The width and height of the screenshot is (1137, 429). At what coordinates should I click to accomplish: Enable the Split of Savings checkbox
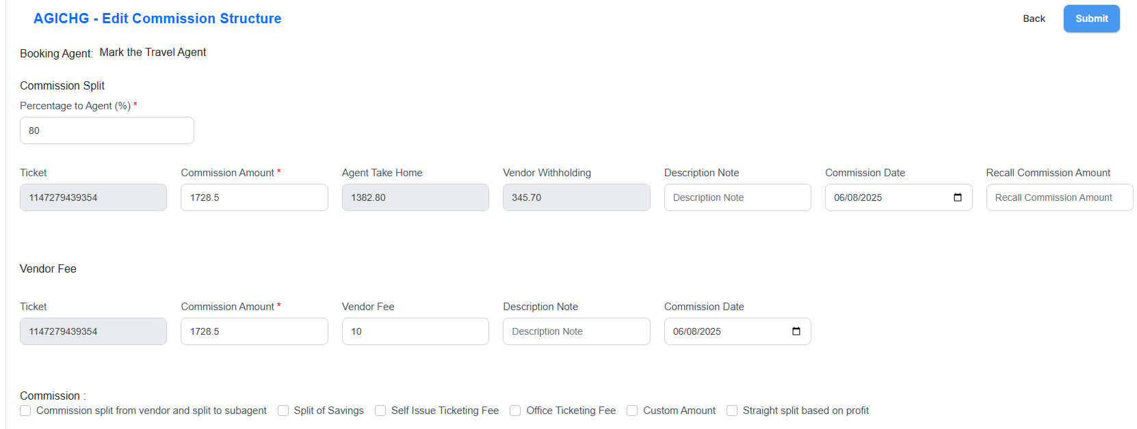point(283,411)
